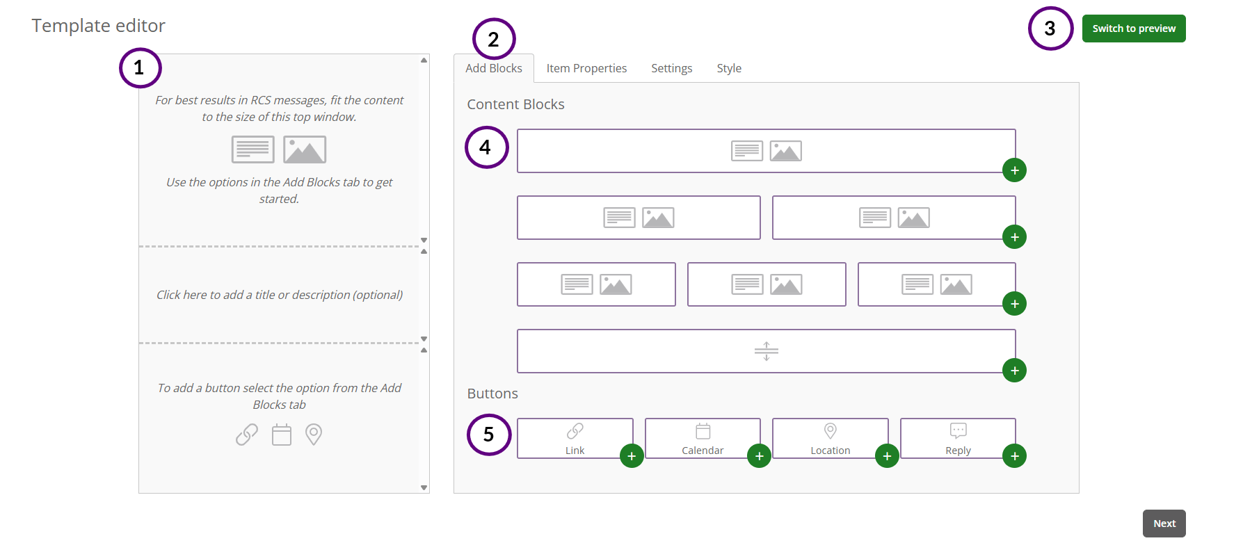This screenshot has width=1243, height=543.
Task: Add the two-column content block with plus
Action: point(1014,237)
